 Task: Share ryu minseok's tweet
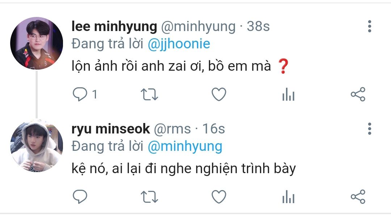pyautogui.click(x=358, y=197)
